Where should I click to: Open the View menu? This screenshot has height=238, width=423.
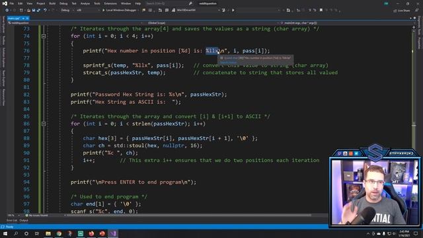point(29,3)
